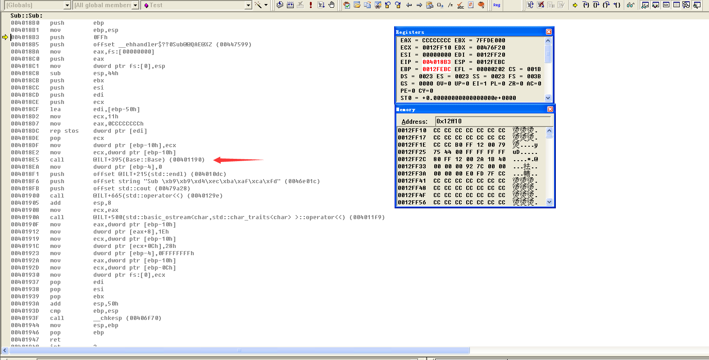709x360 pixels.
Task: Click the disassembly horizontal scrollbar thumb
Action: (x=239, y=350)
